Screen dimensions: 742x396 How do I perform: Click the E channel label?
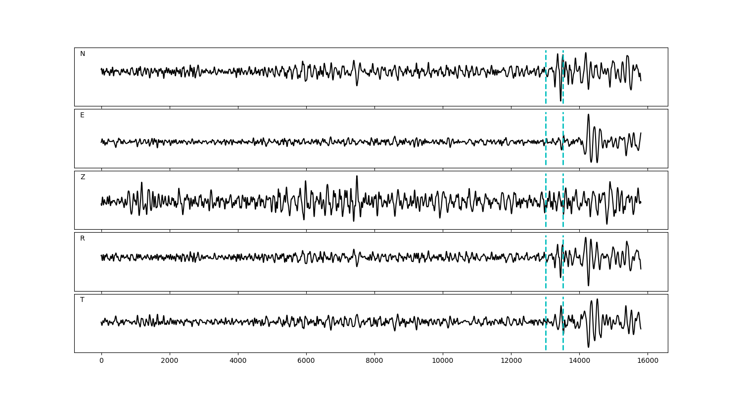coord(82,115)
